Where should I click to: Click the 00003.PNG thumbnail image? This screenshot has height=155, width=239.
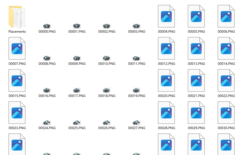coord(136,26)
